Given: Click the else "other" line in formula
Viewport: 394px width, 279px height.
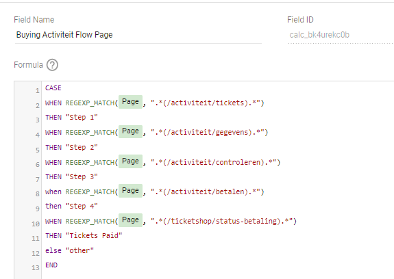Looking at the screenshot, I should coord(70,250).
